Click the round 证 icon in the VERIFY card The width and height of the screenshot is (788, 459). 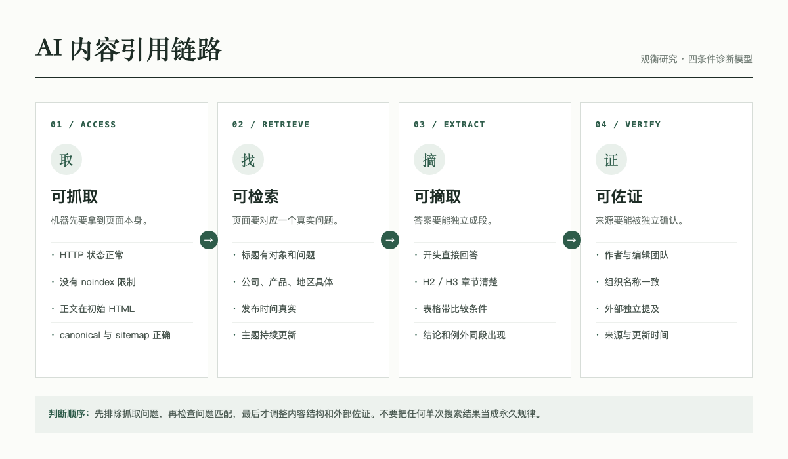tap(611, 159)
